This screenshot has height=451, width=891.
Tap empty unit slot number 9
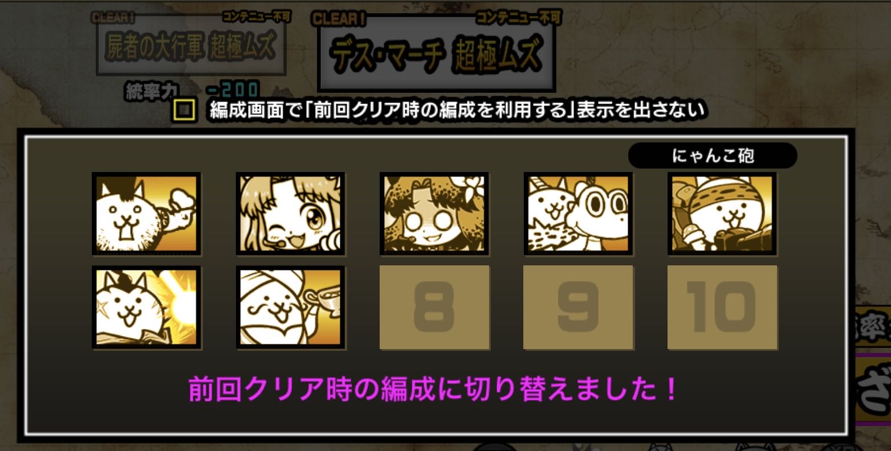click(x=578, y=307)
